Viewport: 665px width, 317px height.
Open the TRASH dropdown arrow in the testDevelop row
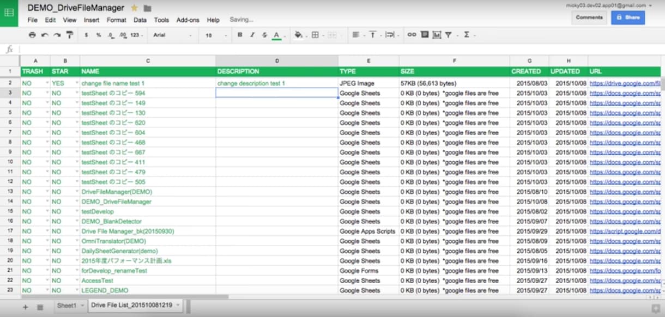[47, 211]
